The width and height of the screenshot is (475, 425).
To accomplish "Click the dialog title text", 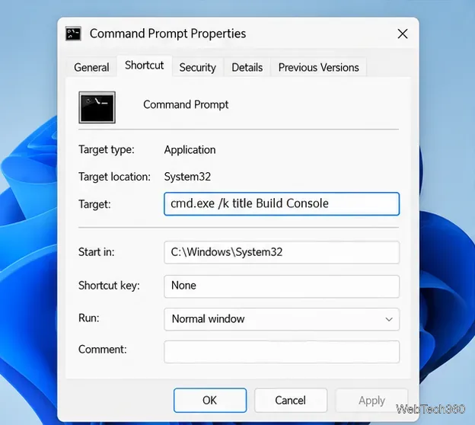I will (x=167, y=34).
